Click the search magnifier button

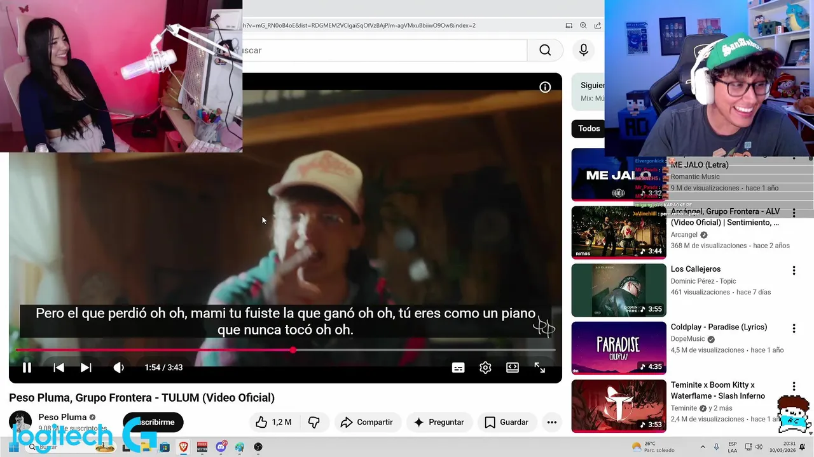tap(545, 50)
